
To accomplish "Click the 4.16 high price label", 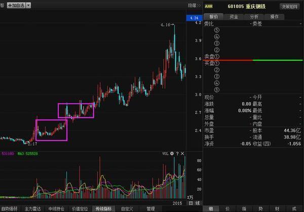I will click(165, 25).
